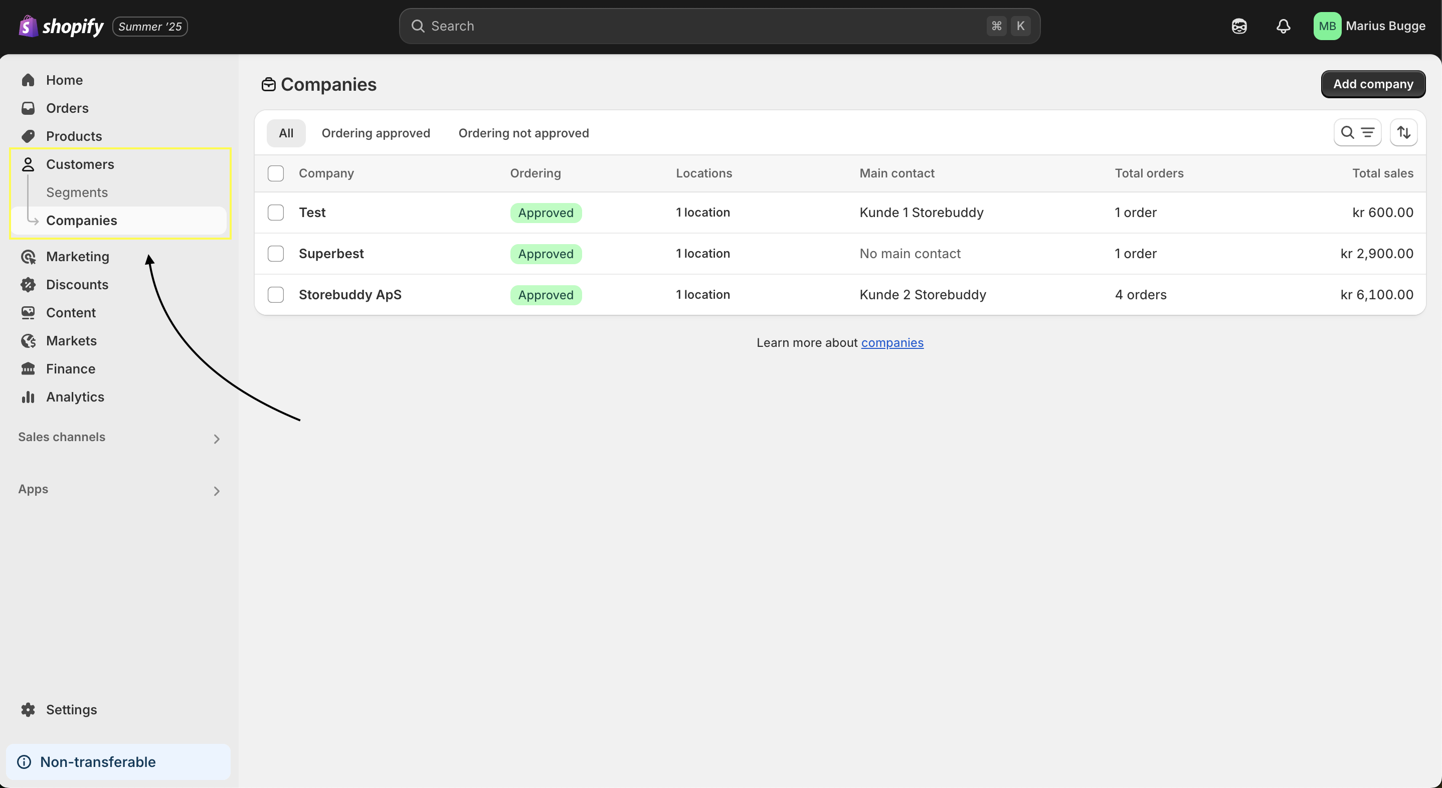Follow the companies help link
This screenshot has width=1442, height=788.
tap(892, 342)
